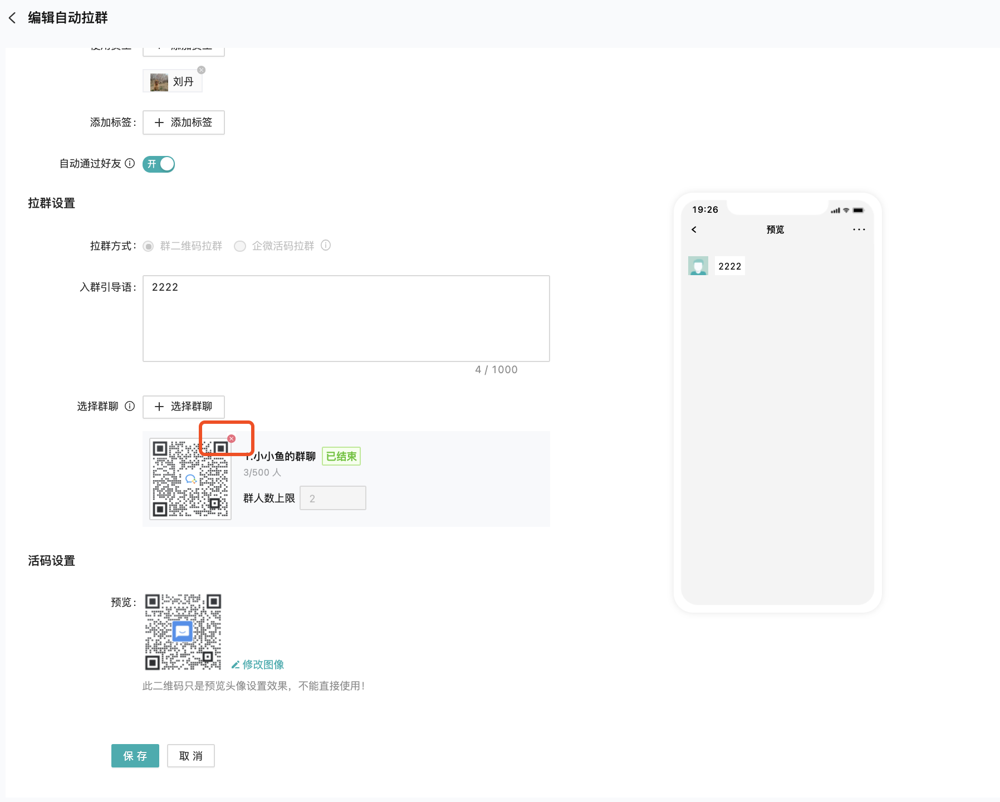Show info icon beside 选择群聊 label
This screenshot has height=802, width=1000.
[x=130, y=406]
